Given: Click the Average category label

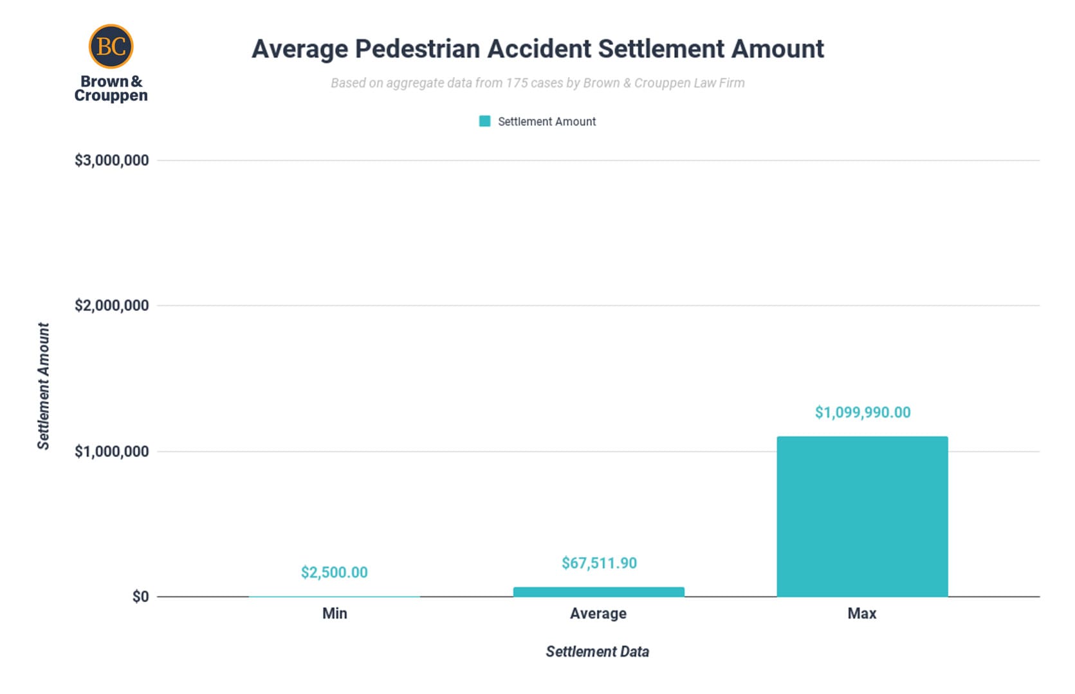Looking at the screenshot, I should pos(598,613).
